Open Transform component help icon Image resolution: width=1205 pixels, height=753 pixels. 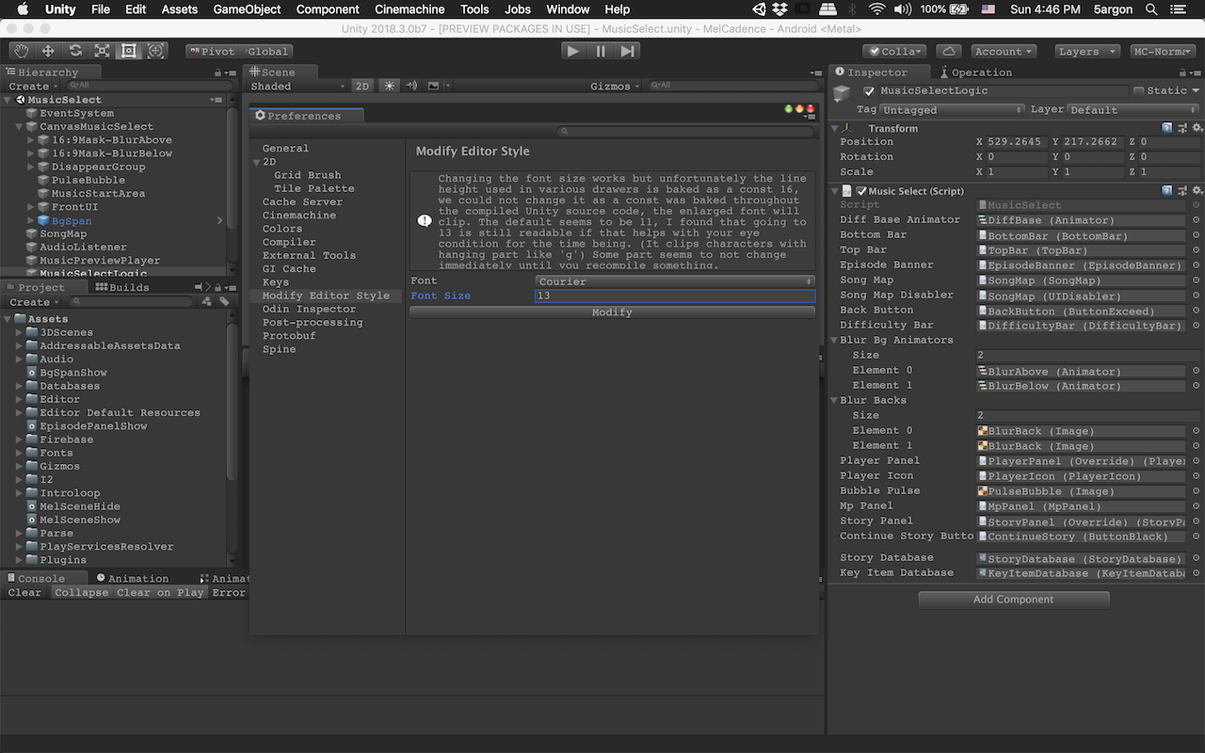pyautogui.click(x=1167, y=127)
